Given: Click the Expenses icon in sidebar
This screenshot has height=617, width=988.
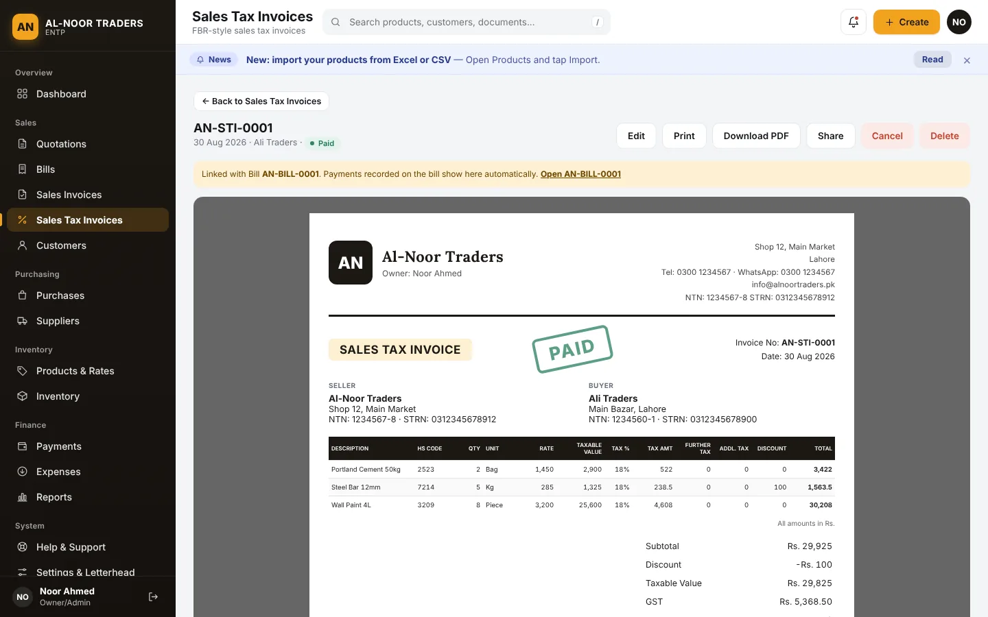Looking at the screenshot, I should coord(22,472).
